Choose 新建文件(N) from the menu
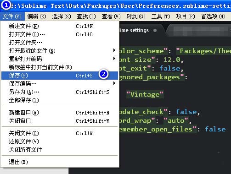The image size is (231, 174). tap(60, 26)
